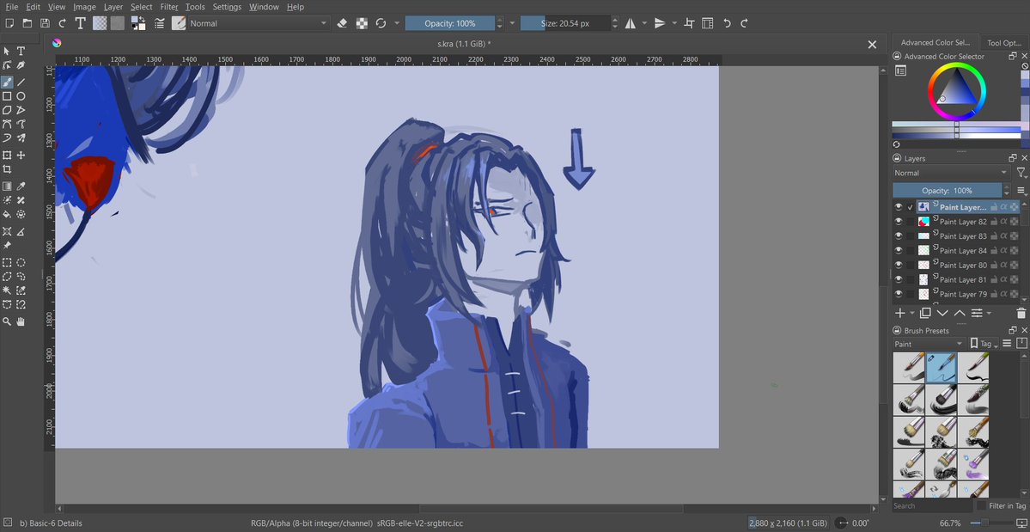Open the Filter menu
This screenshot has width=1030, height=532.
click(169, 7)
